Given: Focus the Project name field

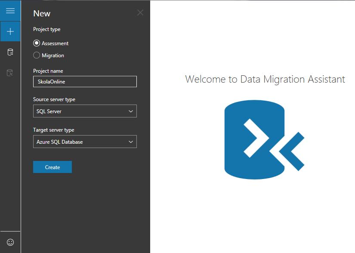Looking at the screenshot, I should click(x=85, y=81).
